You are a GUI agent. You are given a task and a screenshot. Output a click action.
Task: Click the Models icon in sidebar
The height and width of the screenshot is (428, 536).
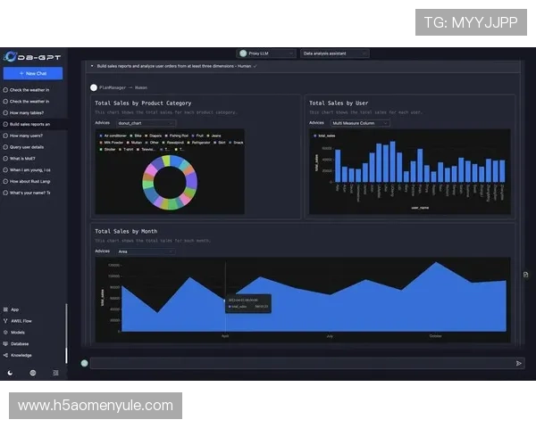point(5,332)
